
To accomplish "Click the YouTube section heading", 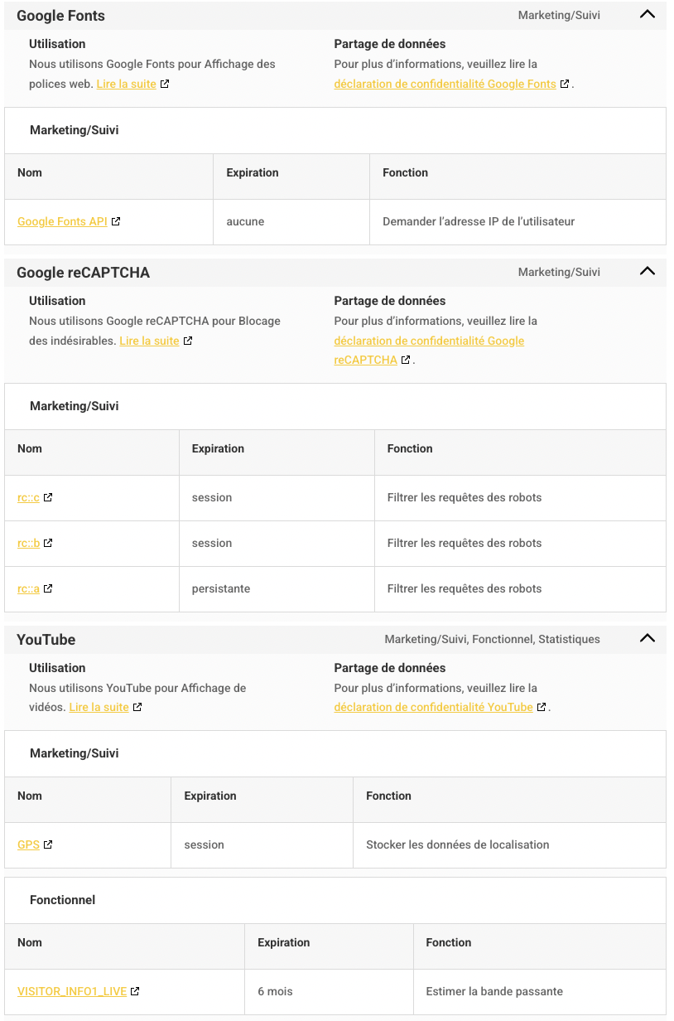I will pyautogui.click(x=46, y=640).
